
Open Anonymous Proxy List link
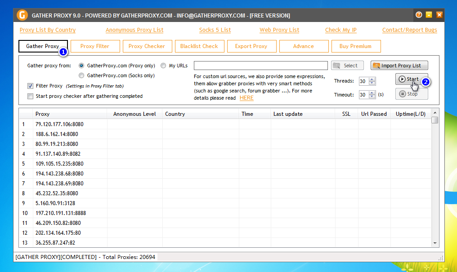tap(134, 30)
